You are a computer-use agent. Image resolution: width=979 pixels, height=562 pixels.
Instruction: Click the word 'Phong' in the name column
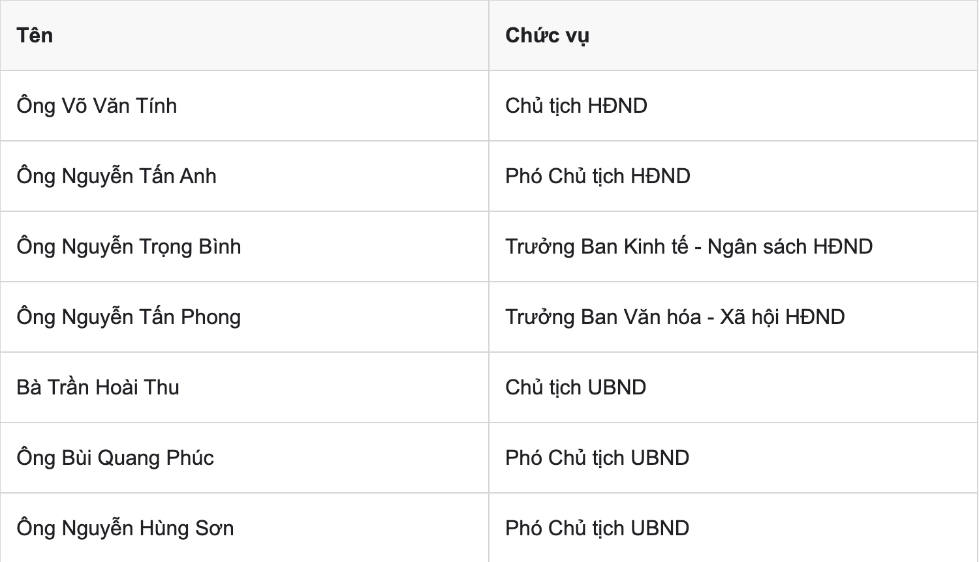tap(211, 318)
